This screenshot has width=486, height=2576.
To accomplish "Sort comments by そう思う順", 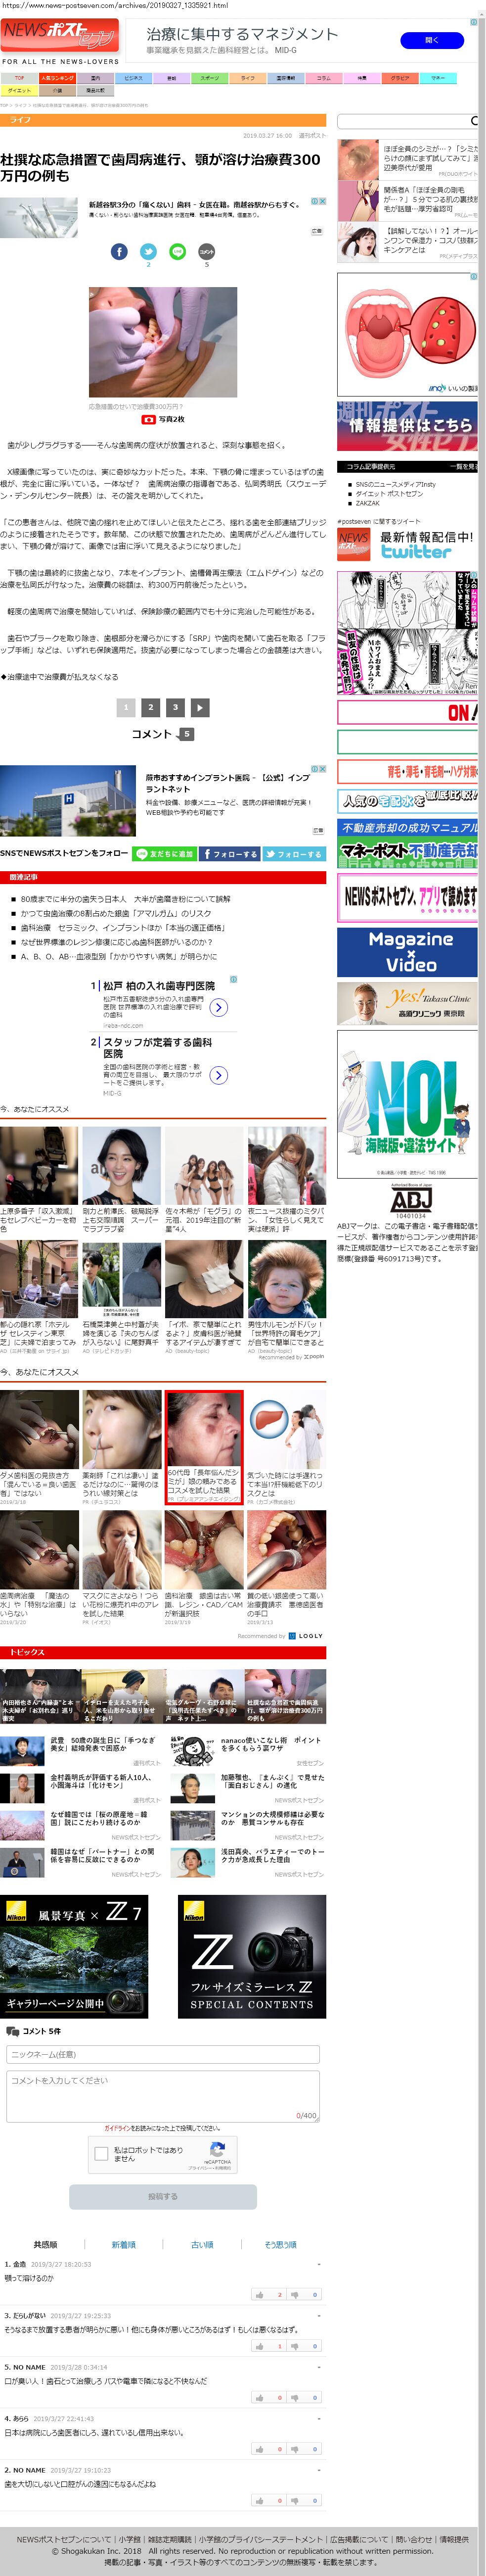I will pos(280,2245).
